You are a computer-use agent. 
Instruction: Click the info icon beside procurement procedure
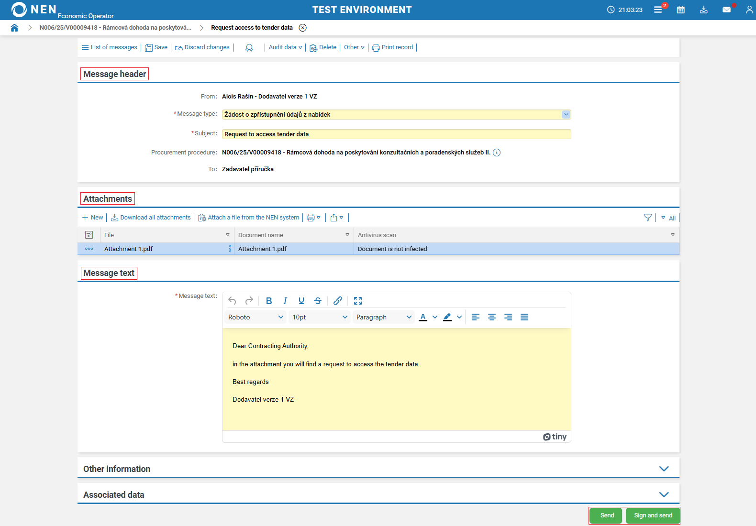497,153
